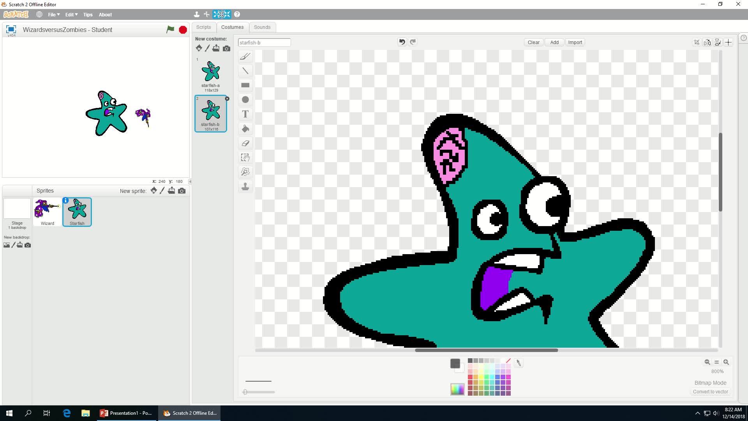The height and width of the screenshot is (421, 748).
Task: Flip costume up-down
Action: tap(718, 42)
